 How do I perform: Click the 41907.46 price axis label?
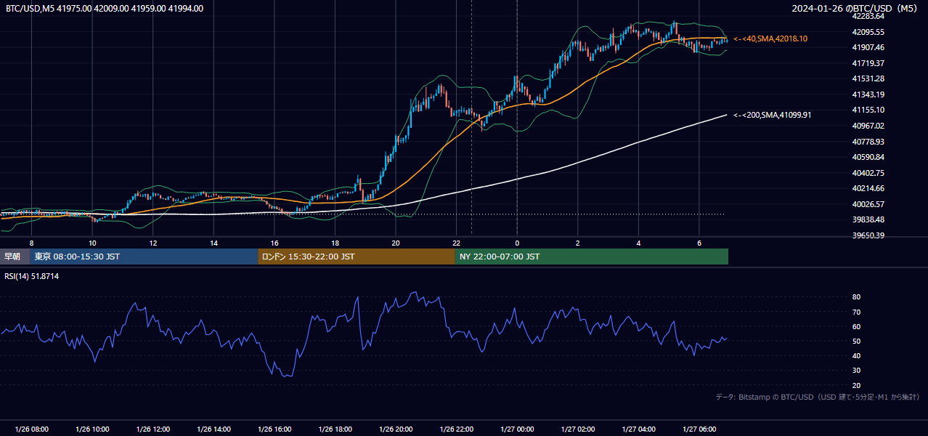tap(868, 47)
